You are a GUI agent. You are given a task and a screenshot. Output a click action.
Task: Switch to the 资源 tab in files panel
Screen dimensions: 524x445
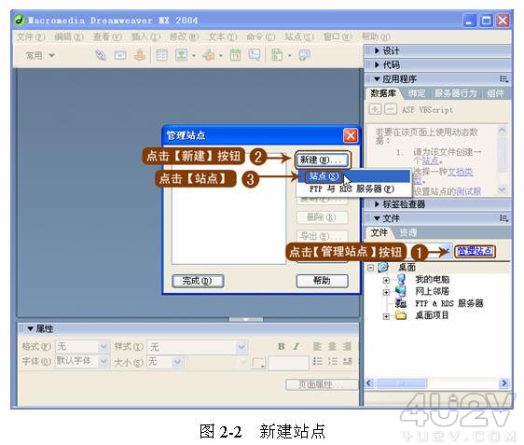(x=407, y=232)
